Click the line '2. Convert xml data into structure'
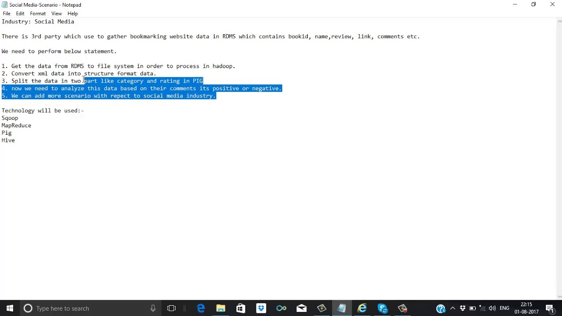 tap(79, 74)
